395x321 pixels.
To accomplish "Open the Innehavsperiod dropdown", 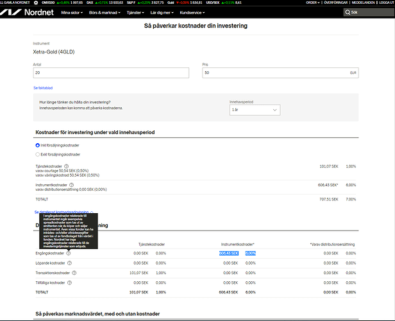I will click(x=255, y=110).
